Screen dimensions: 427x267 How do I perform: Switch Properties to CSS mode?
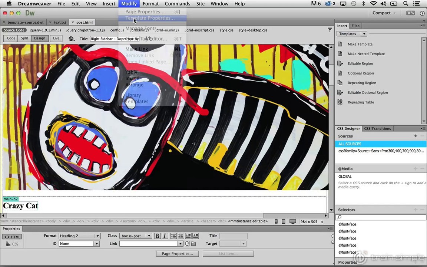click(x=12, y=244)
